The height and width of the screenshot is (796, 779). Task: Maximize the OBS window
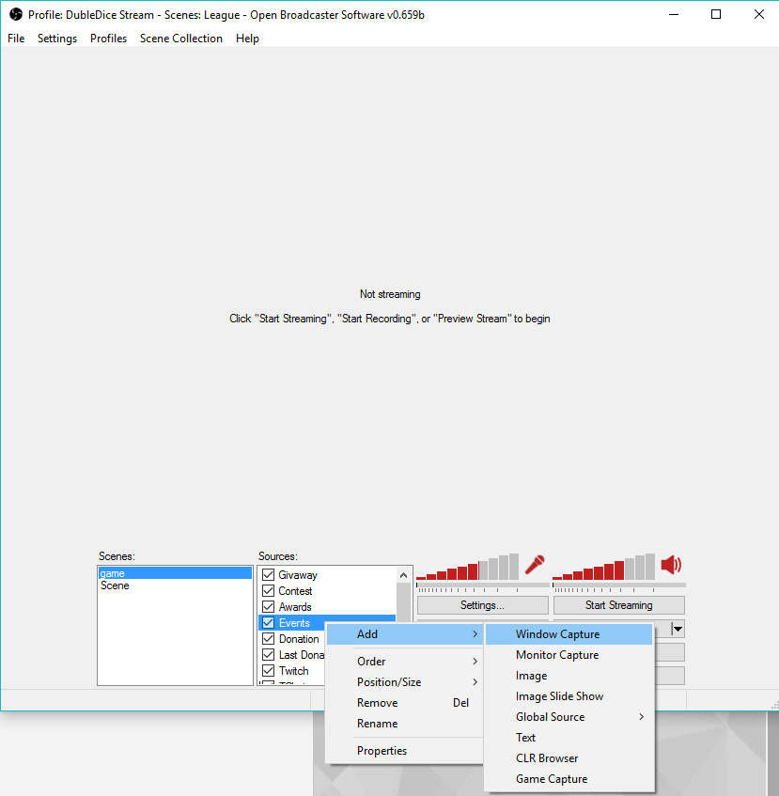pyautogui.click(x=715, y=15)
